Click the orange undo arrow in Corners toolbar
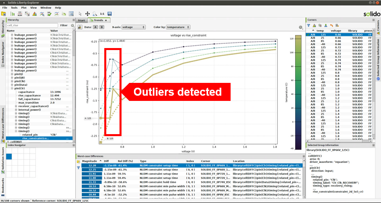 (331, 25)
